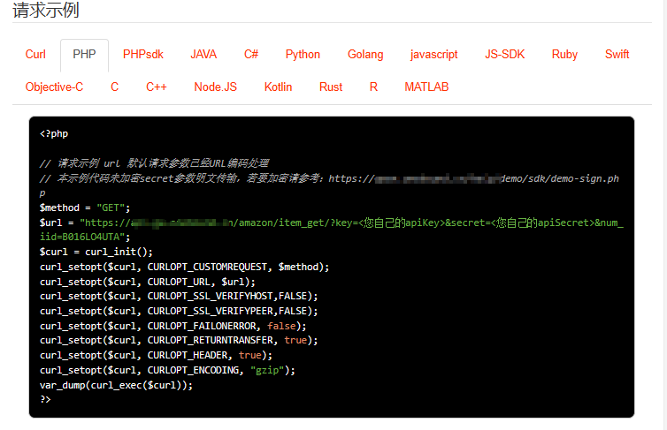
Task: Switch to the Rust tab
Action: pos(331,87)
